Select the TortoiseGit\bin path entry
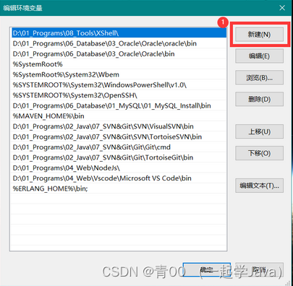This screenshot has width=293, height=286. click(119, 157)
